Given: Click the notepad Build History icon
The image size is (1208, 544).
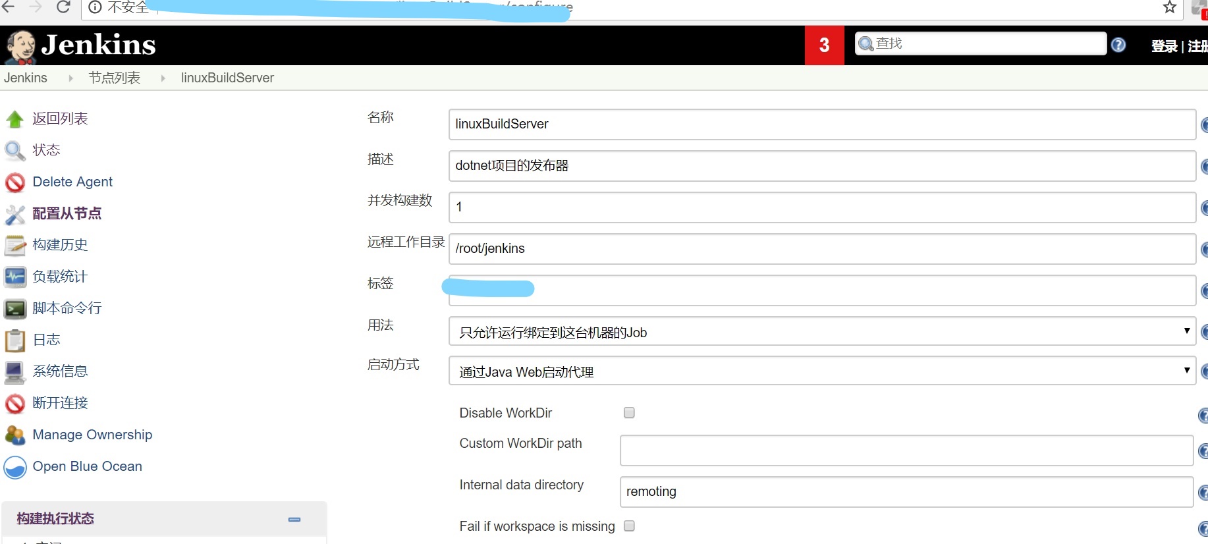Looking at the screenshot, I should click(x=14, y=246).
